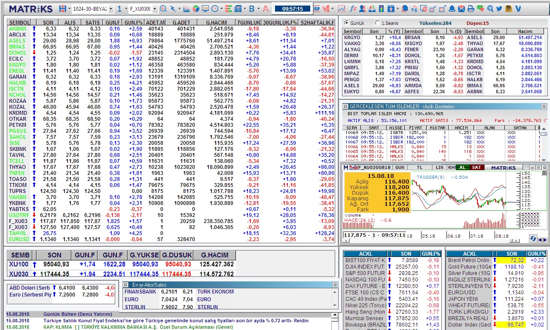This screenshot has height=330, width=550.
Task: Click the chart next arrow button
Action: (545, 240)
